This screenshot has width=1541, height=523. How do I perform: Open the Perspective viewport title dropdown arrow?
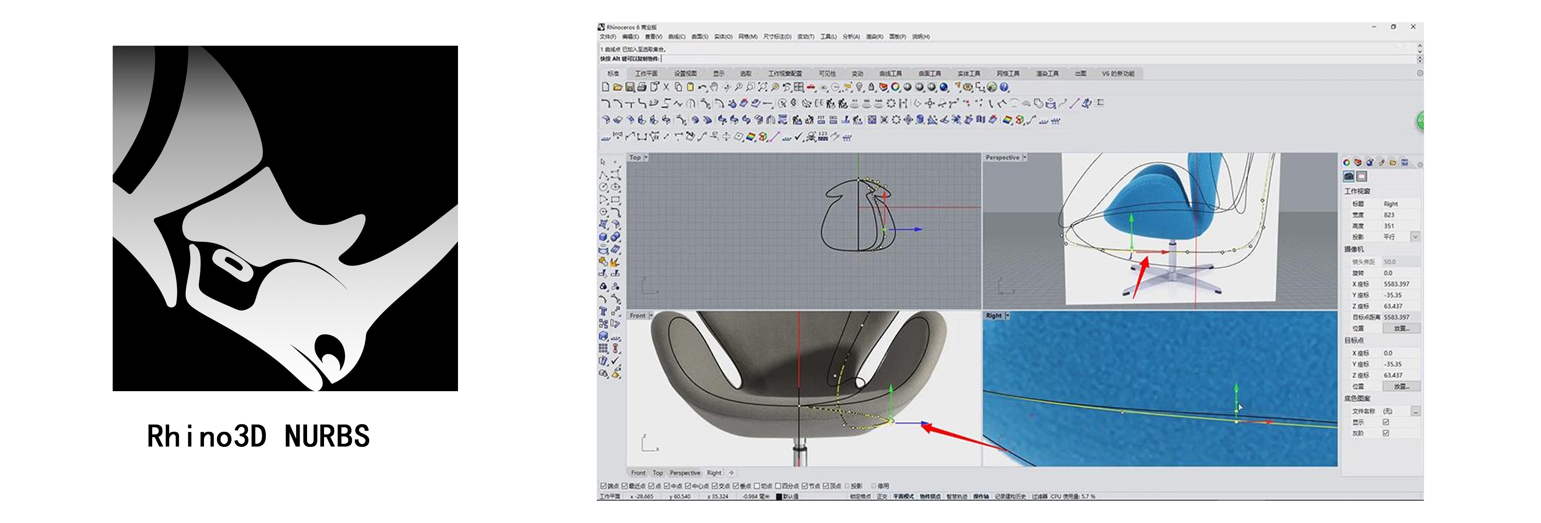tap(1025, 158)
